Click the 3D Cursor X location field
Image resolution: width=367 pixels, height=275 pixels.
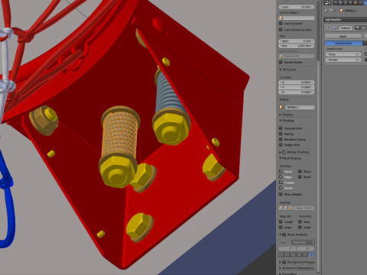pos(297,82)
